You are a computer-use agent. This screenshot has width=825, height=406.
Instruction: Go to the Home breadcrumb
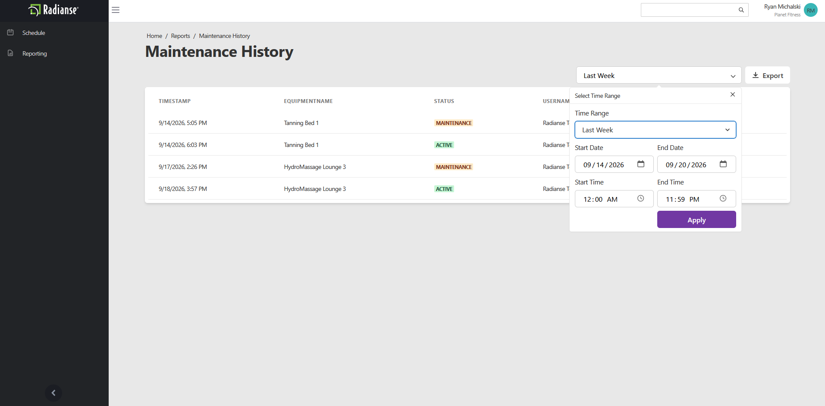[154, 36]
